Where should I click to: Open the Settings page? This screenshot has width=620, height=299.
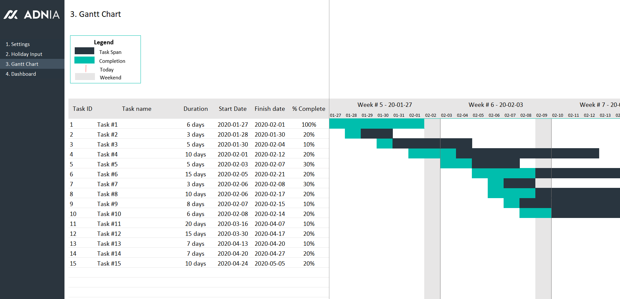click(18, 44)
